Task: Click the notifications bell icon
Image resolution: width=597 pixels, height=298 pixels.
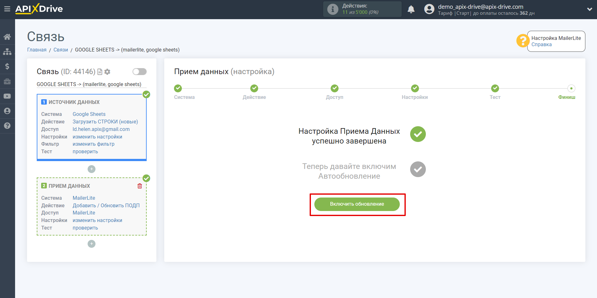Action: [x=411, y=9]
